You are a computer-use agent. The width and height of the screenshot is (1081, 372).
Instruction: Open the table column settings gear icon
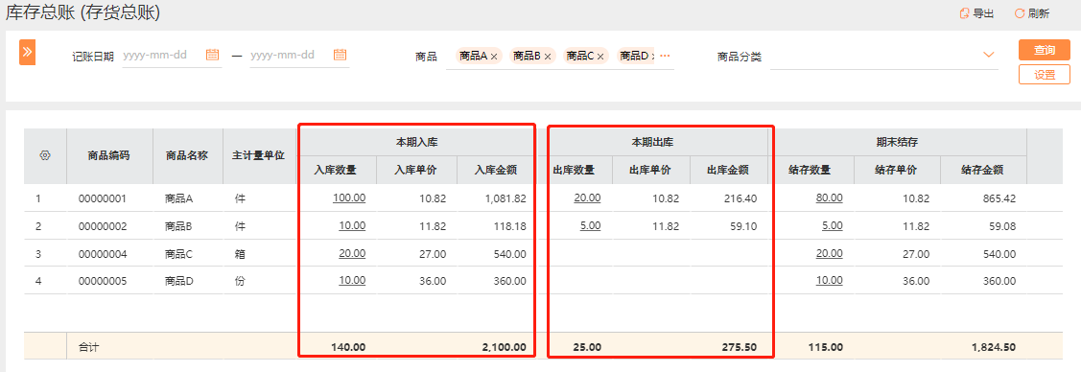[45, 155]
